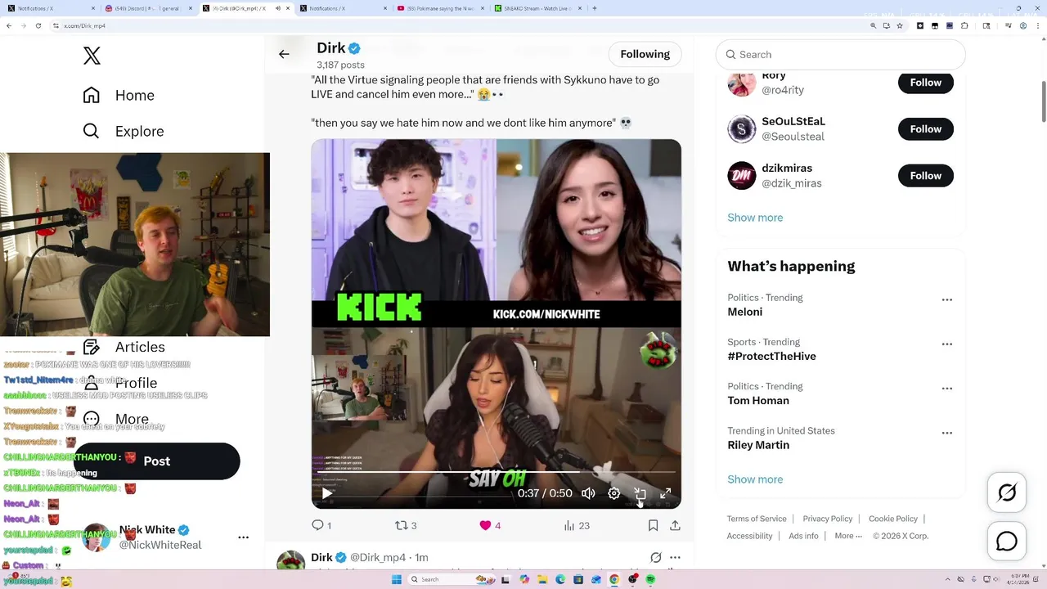Follow Rory @ro4rity

coord(926,82)
